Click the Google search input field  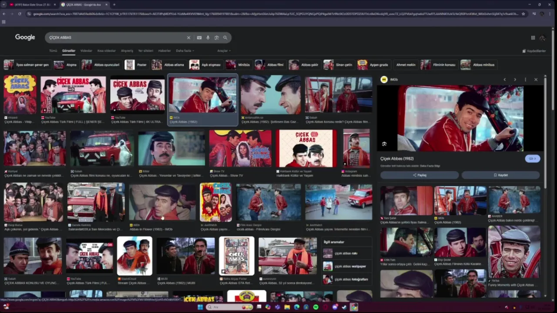(x=115, y=38)
